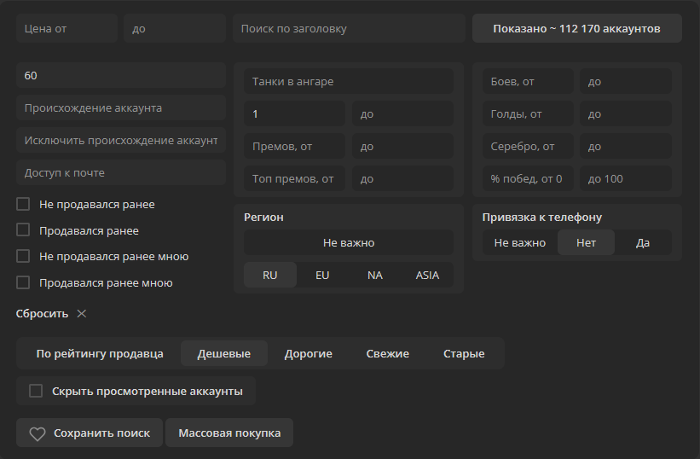Image resolution: width=700 pixels, height=459 pixels.
Task: Select the EU region option
Action: (x=322, y=276)
